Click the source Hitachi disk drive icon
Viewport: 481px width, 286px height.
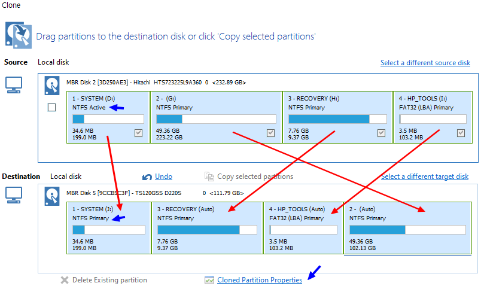pos(52,86)
